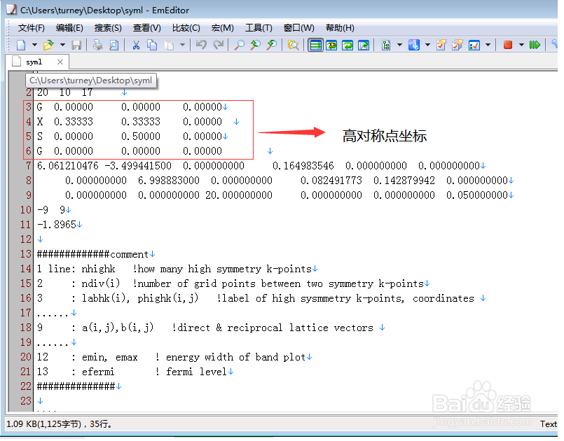Click the Copy icon
Screen dimensions: 564x441
tap(153, 45)
